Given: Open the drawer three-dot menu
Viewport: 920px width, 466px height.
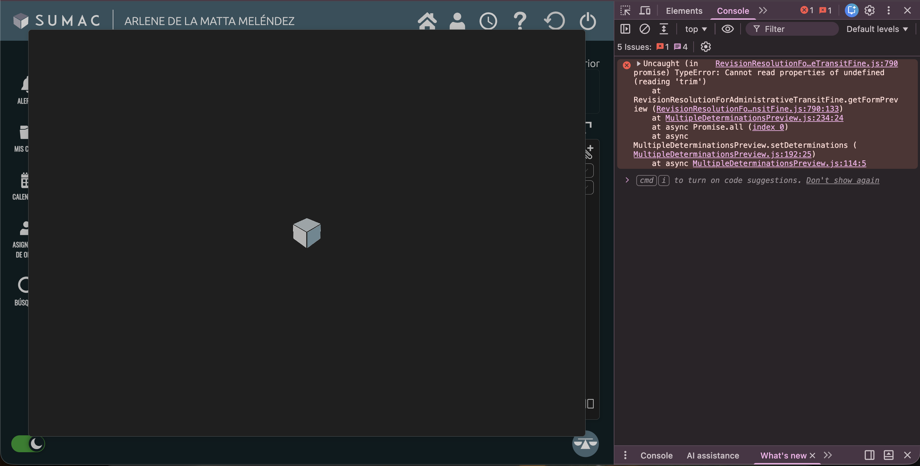Looking at the screenshot, I should coord(625,455).
